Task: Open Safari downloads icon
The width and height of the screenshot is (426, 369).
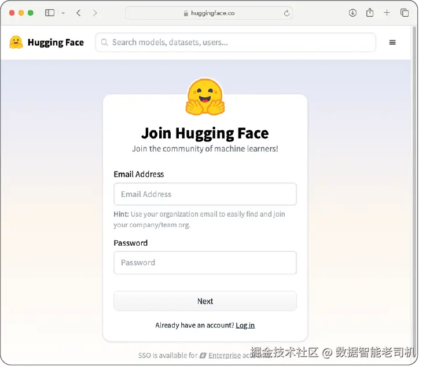Action: pyautogui.click(x=352, y=13)
